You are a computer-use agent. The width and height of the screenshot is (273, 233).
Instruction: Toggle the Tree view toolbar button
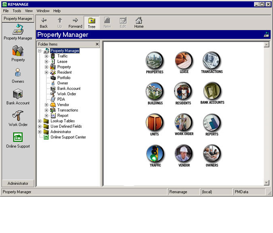click(x=91, y=23)
